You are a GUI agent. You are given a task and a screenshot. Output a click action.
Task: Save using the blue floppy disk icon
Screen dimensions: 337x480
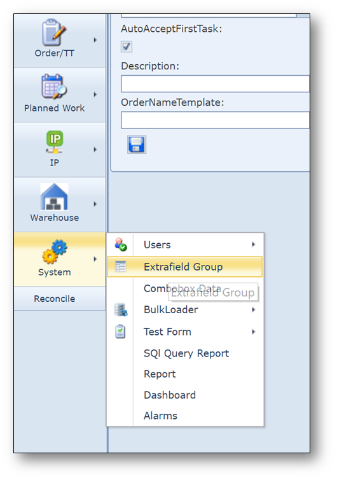coord(137,145)
